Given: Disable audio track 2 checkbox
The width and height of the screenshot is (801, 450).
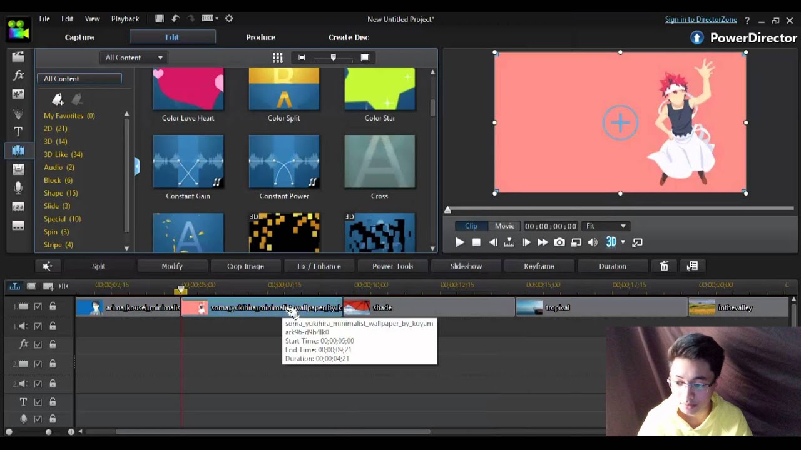Looking at the screenshot, I should point(38,384).
